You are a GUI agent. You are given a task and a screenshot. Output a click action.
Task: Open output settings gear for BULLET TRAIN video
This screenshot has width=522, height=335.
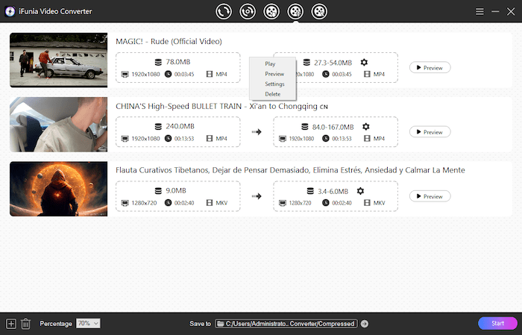point(365,127)
